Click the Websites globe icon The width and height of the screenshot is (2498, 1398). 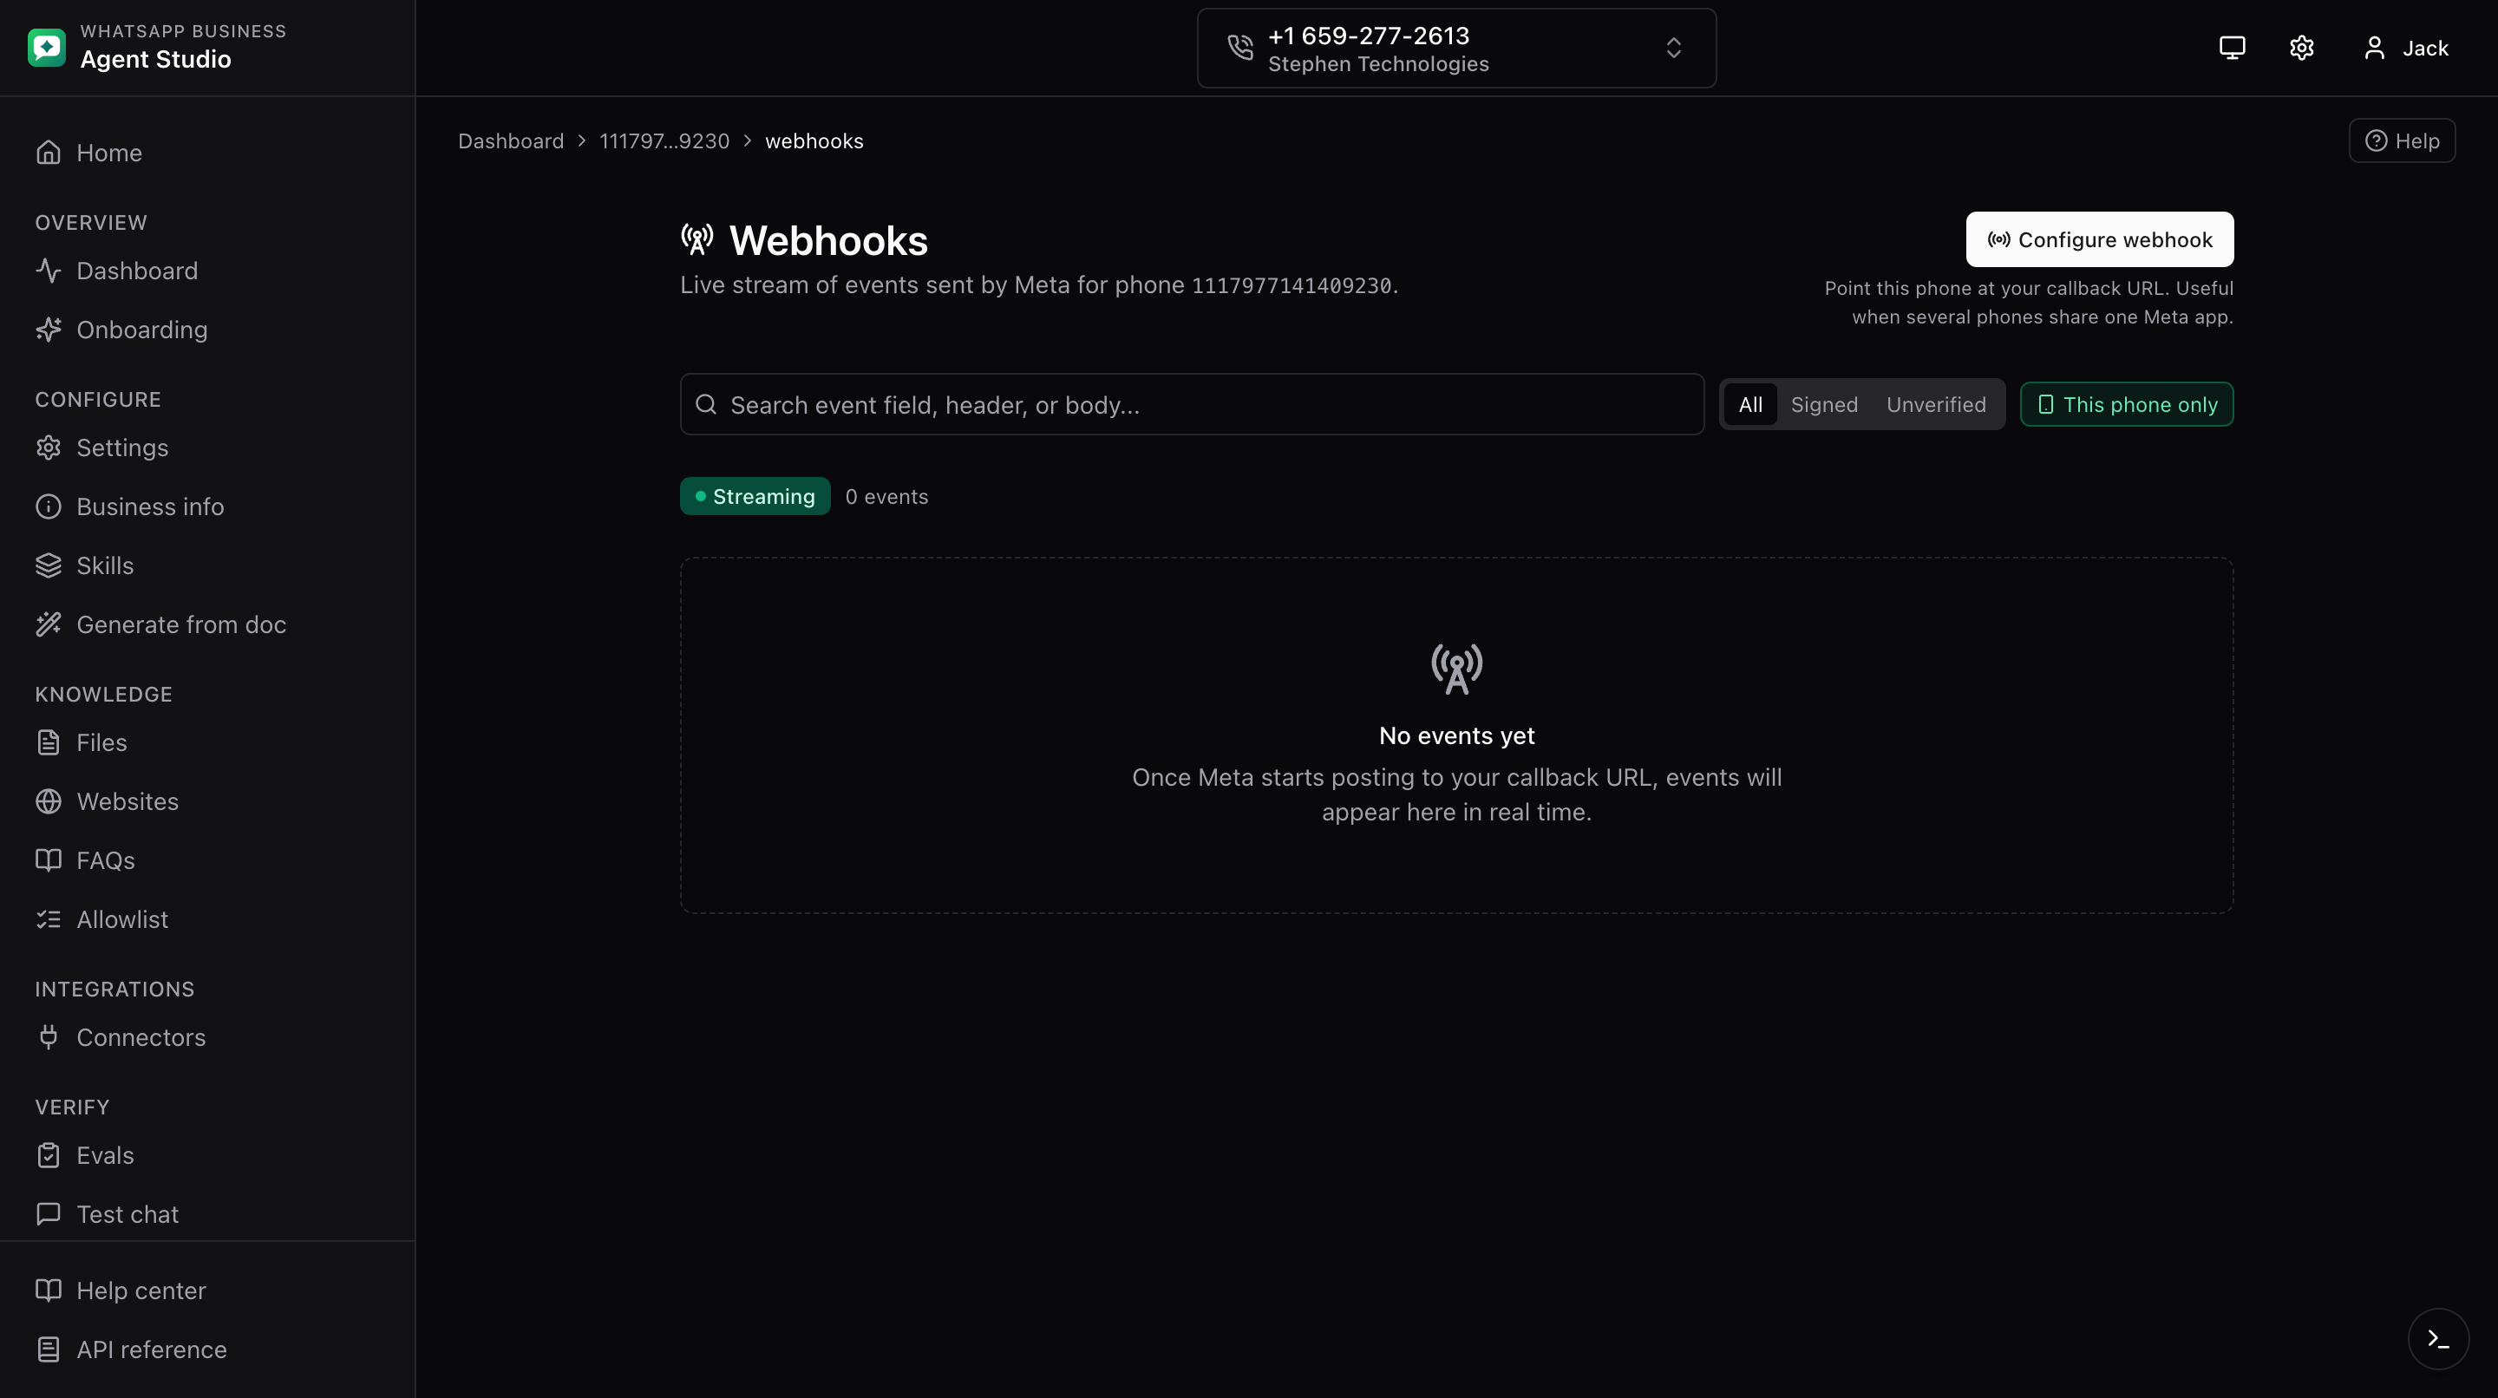click(49, 801)
